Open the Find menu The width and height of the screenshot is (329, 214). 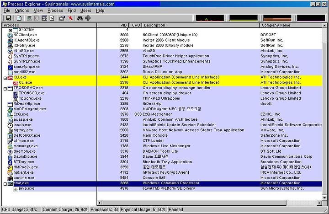click(72, 11)
